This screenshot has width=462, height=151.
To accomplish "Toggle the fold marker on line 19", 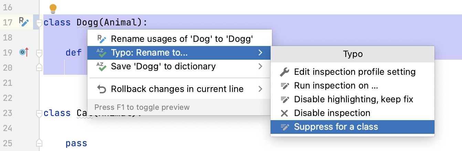I will pyautogui.click(x=39, y=53).
